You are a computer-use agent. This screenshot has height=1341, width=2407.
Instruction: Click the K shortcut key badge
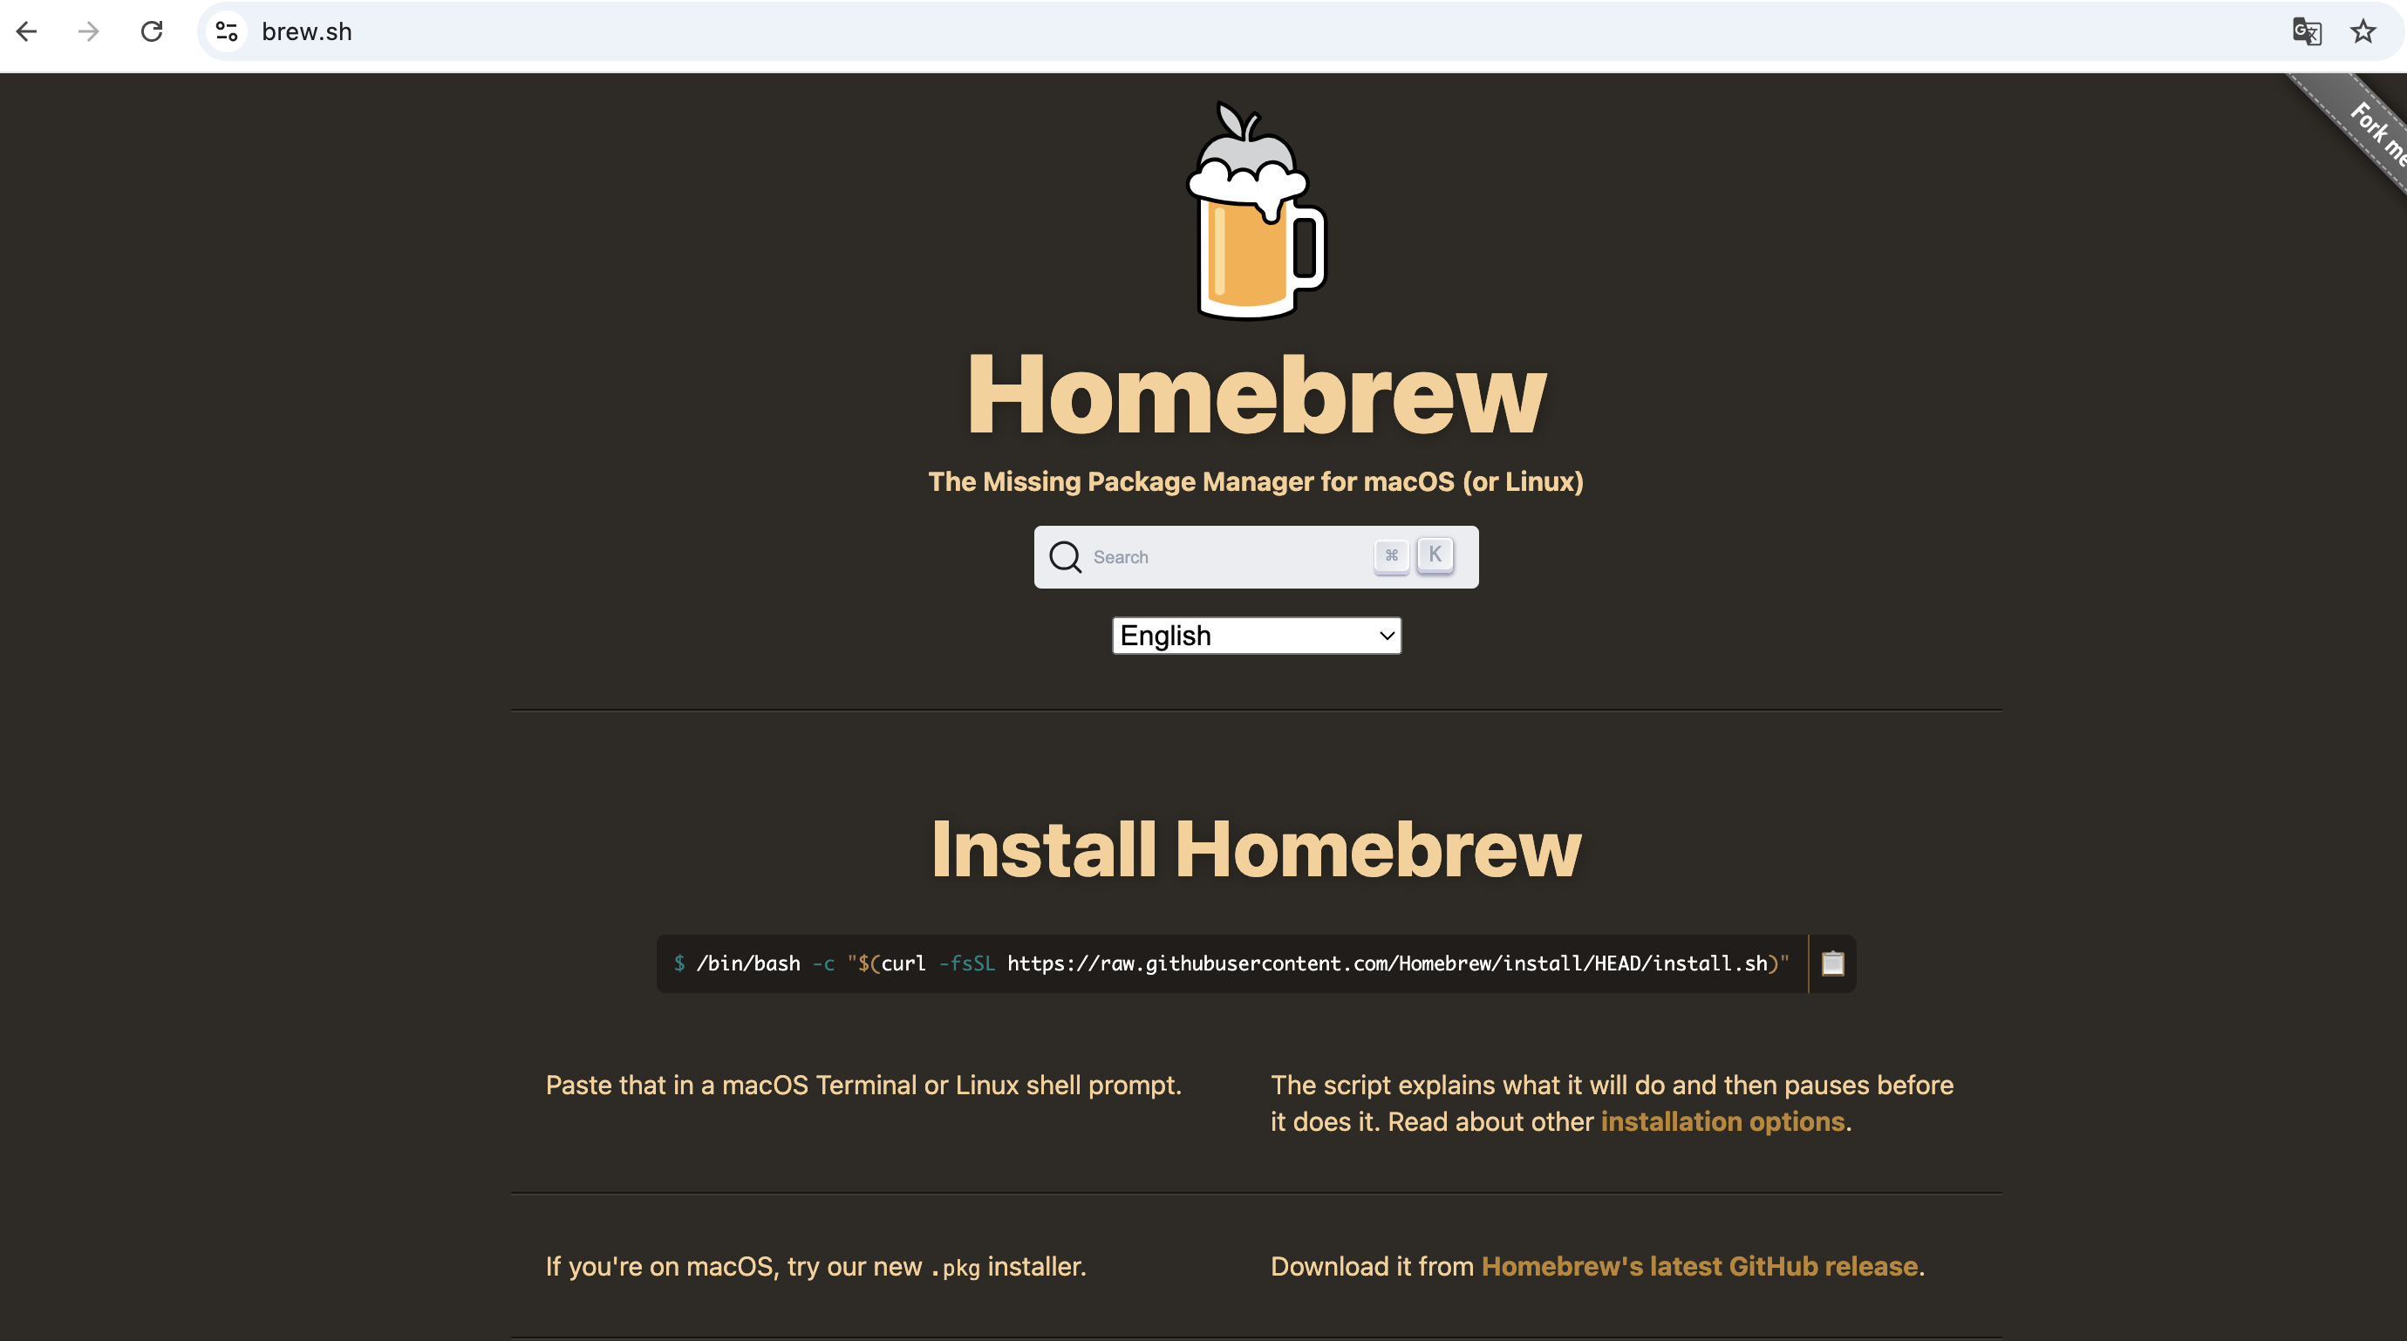(x=1435, y=555)
